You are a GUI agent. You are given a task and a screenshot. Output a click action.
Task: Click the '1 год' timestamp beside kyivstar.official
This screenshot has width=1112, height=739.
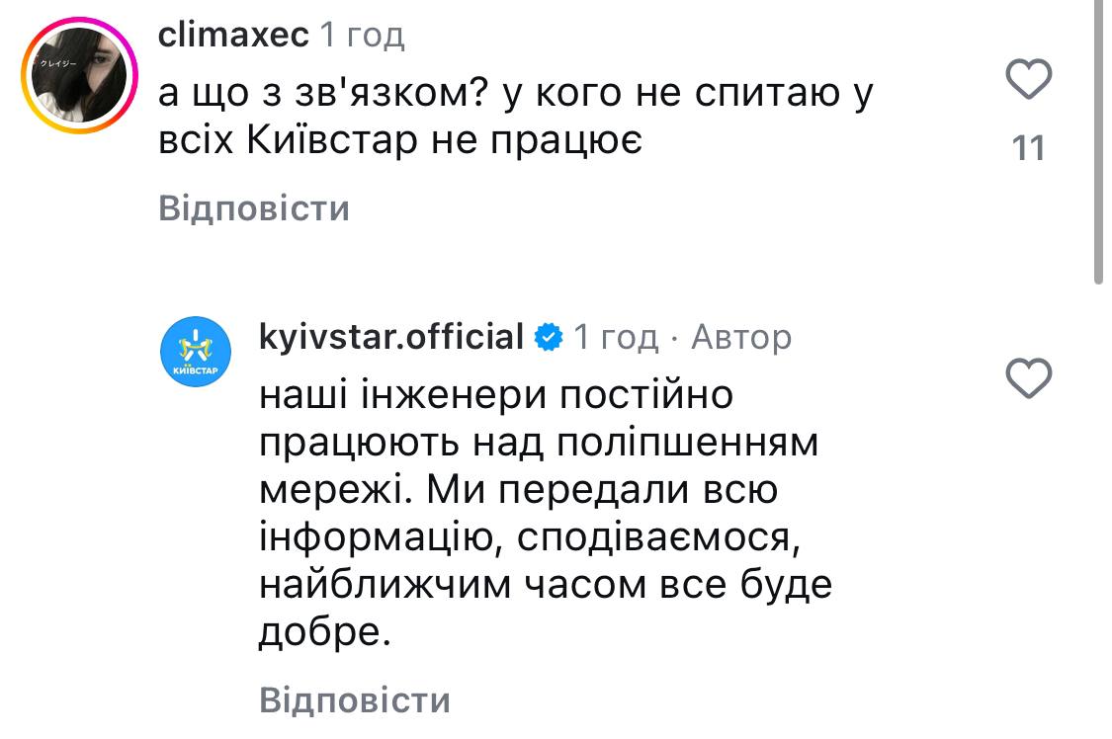616,338
